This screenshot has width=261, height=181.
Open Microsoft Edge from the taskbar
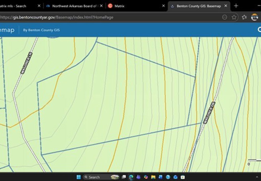click(131, 177)
